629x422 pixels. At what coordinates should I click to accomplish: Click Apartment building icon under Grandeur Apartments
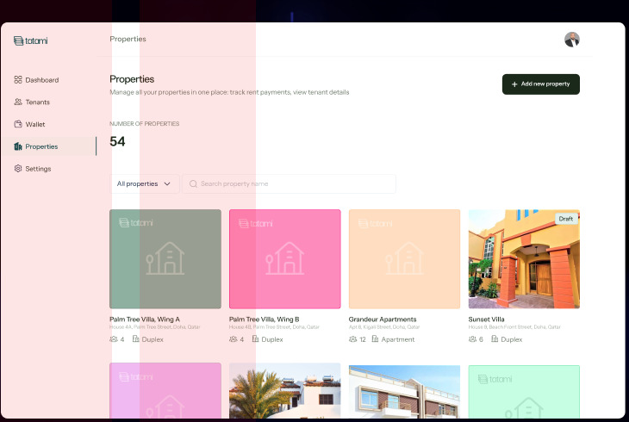click(x=375, y=339)
